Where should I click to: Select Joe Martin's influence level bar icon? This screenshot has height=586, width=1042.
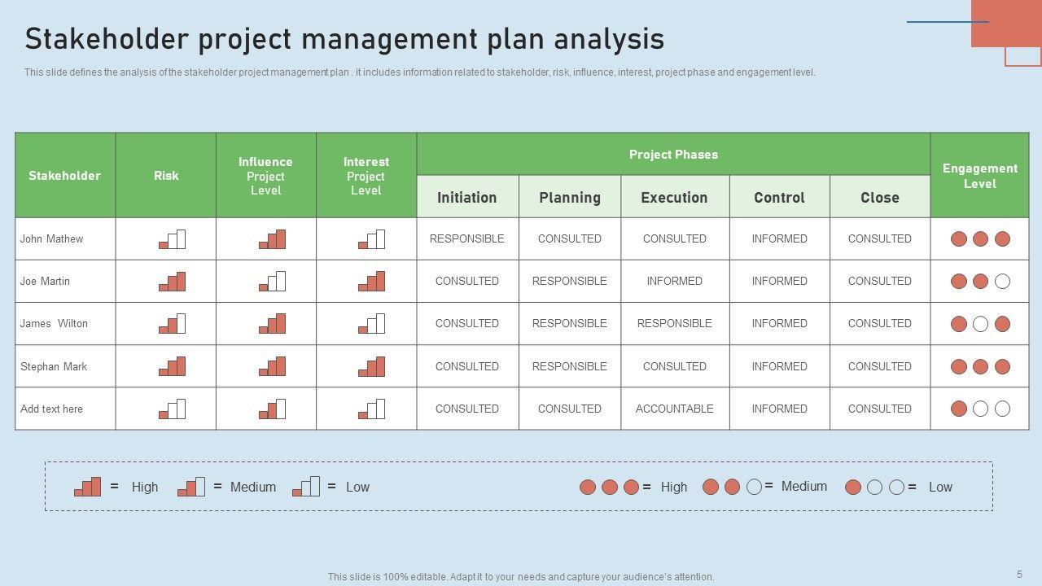pyautogui.click(x=272, y=282)
